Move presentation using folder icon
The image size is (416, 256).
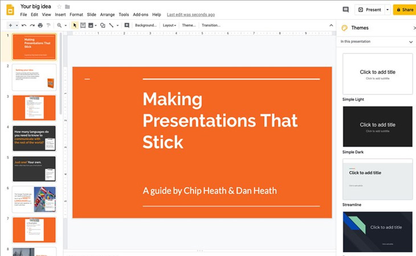click(x=67, y=7)
